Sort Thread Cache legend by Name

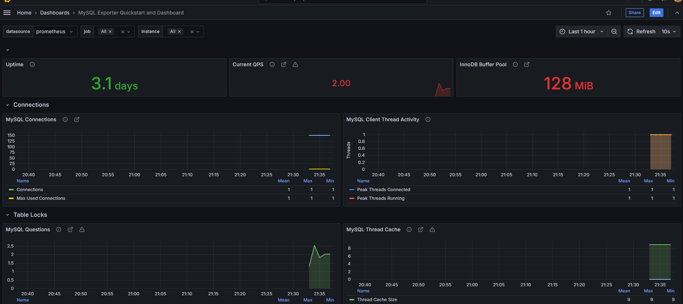point(363,291)
